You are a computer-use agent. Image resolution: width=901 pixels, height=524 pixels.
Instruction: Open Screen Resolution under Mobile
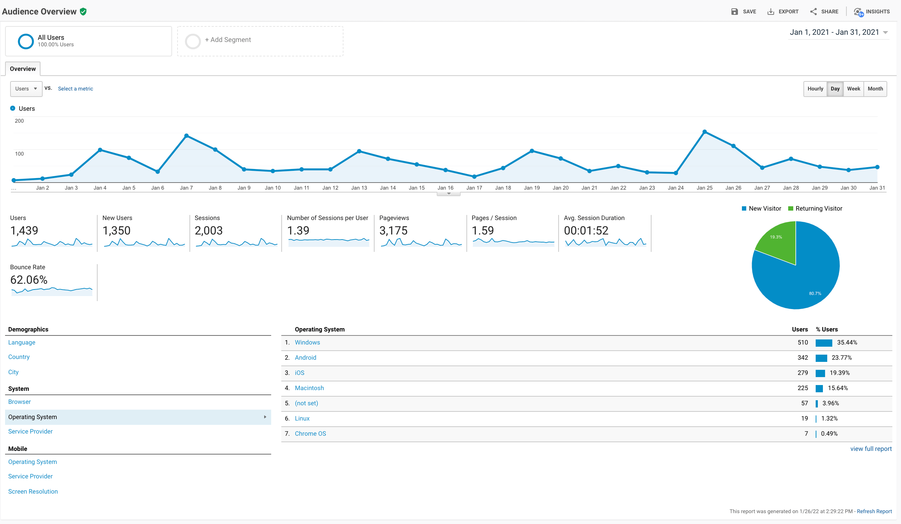click(x=33, y=491)
